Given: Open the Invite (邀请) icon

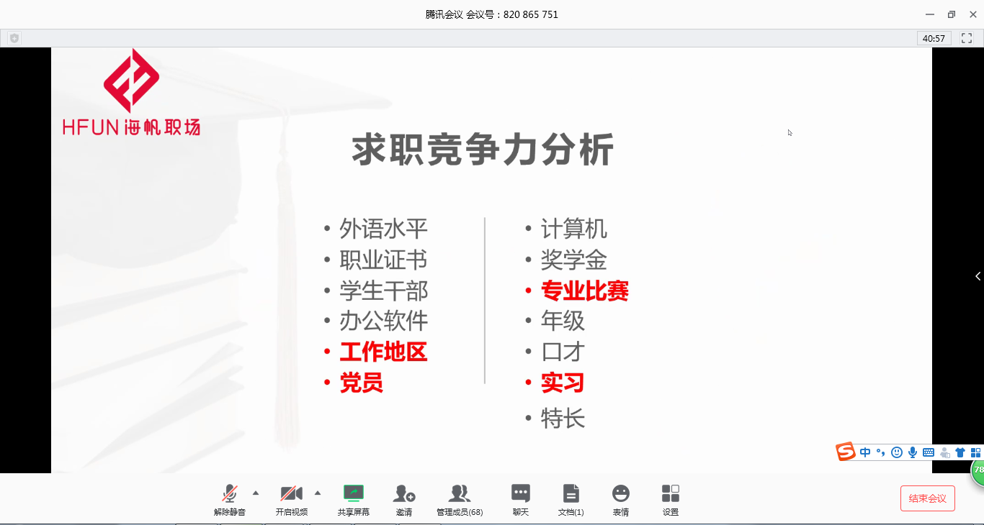Looking at the screenshot, I should pyautogui.click(x=403, y=494).
